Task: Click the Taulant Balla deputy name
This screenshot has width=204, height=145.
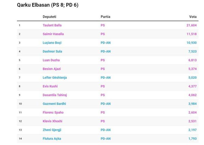Action: (x=52, y=25)
